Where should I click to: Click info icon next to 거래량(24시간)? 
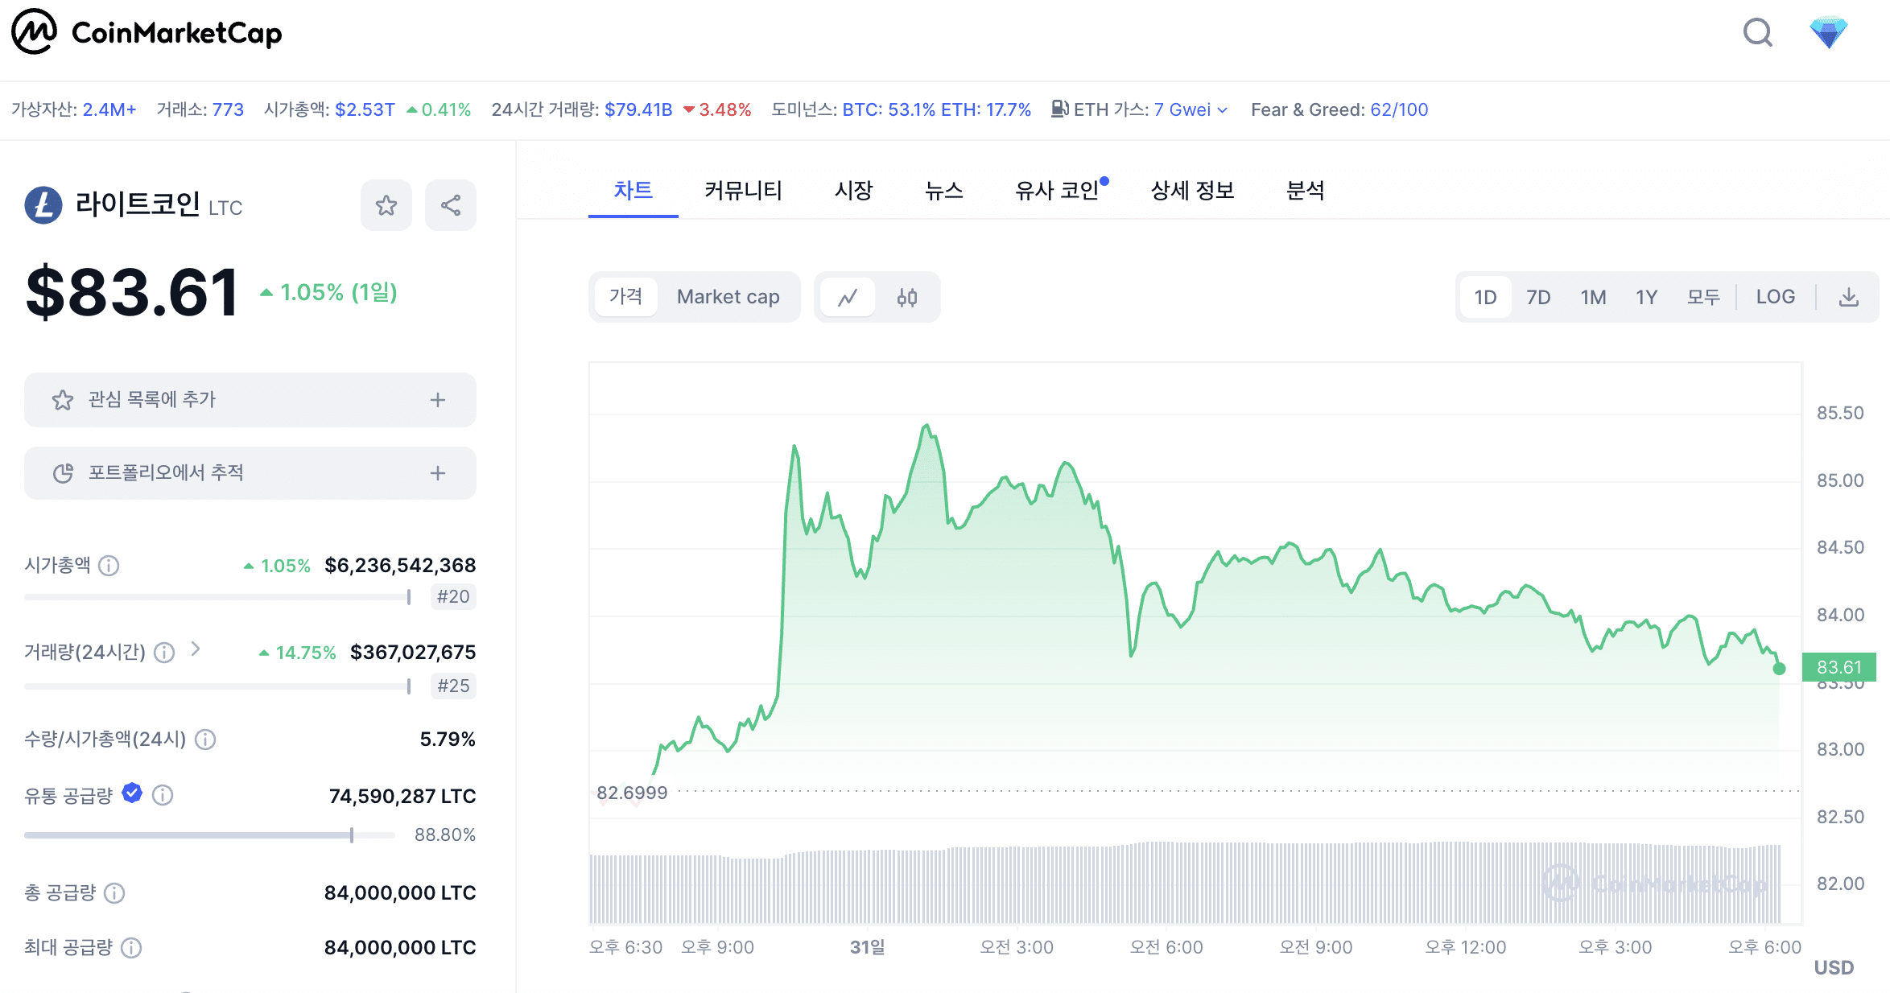click(164, 653)
